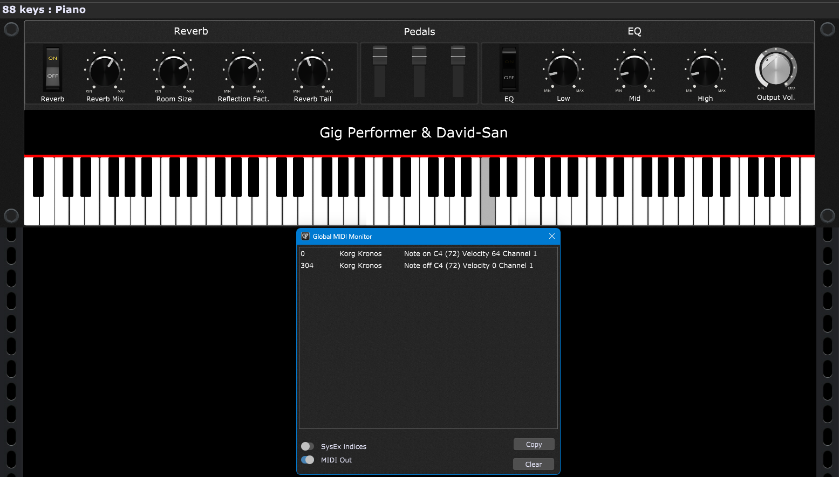The height and width of the screenshot is (477, 839).
Task: Click the Room Size knob
Action: 174,71
